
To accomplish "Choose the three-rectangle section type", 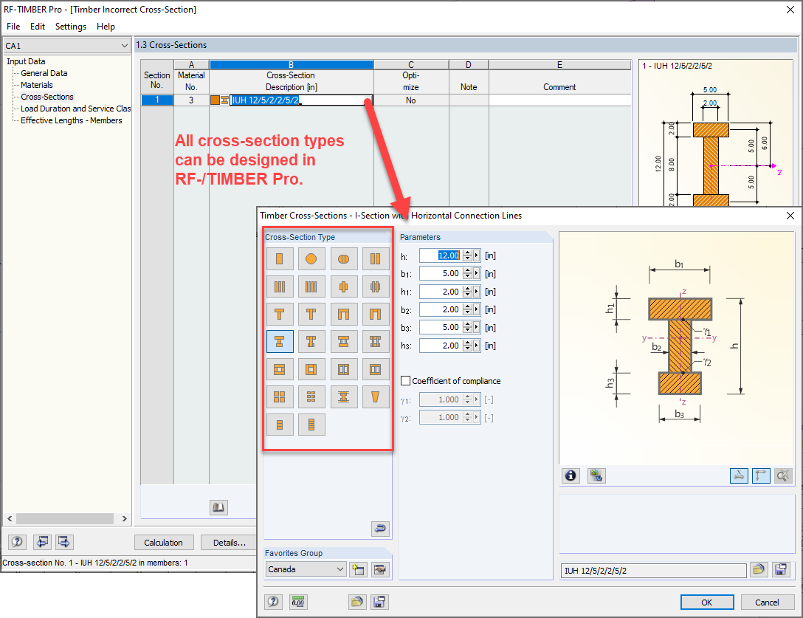I will (280, 286).
